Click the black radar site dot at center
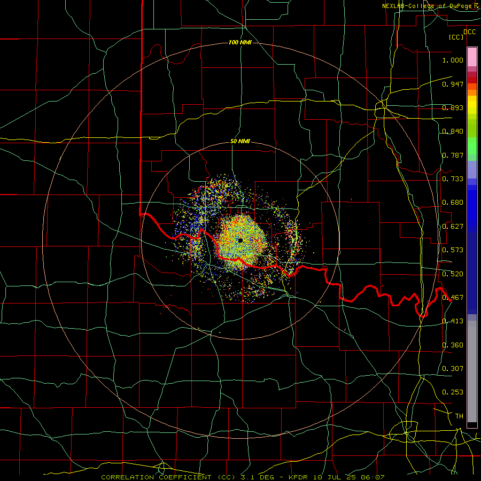481x481 pixels. 241,241
